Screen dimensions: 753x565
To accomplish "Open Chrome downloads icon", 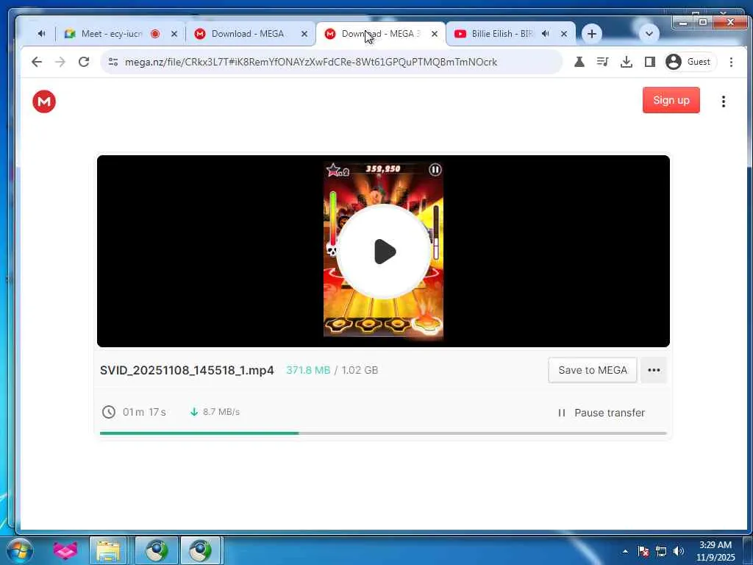I will pos(627,62).
